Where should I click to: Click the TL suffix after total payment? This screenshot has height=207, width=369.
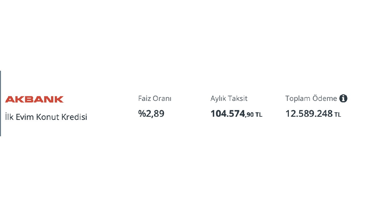338,115
